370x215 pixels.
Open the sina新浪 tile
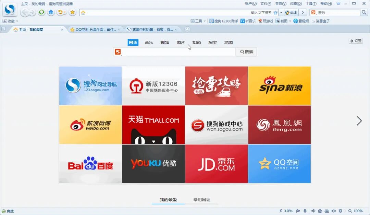280,86
